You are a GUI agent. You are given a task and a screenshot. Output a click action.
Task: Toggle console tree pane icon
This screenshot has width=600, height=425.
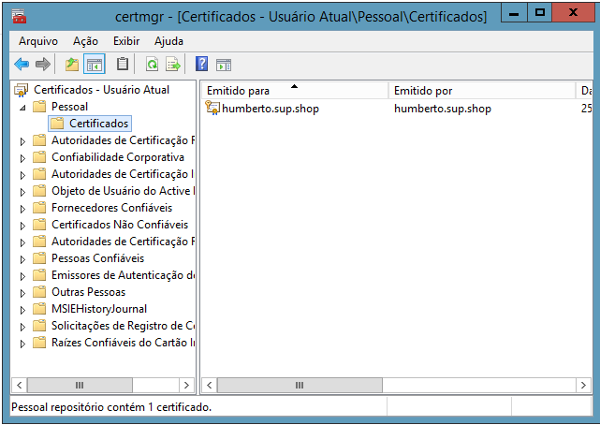[x=95, y=65]
